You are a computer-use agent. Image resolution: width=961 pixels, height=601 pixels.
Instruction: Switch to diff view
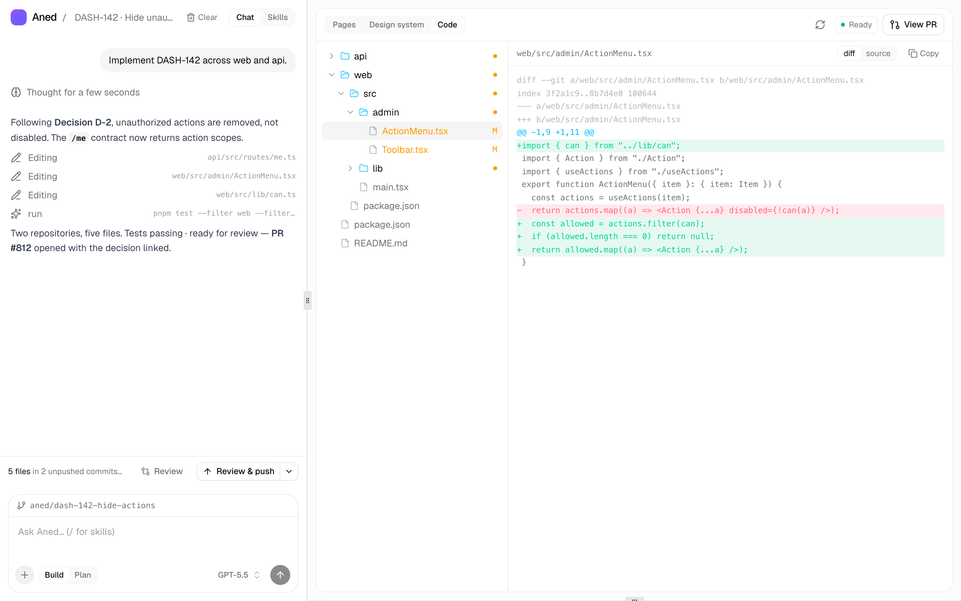[x=849, y=53]
